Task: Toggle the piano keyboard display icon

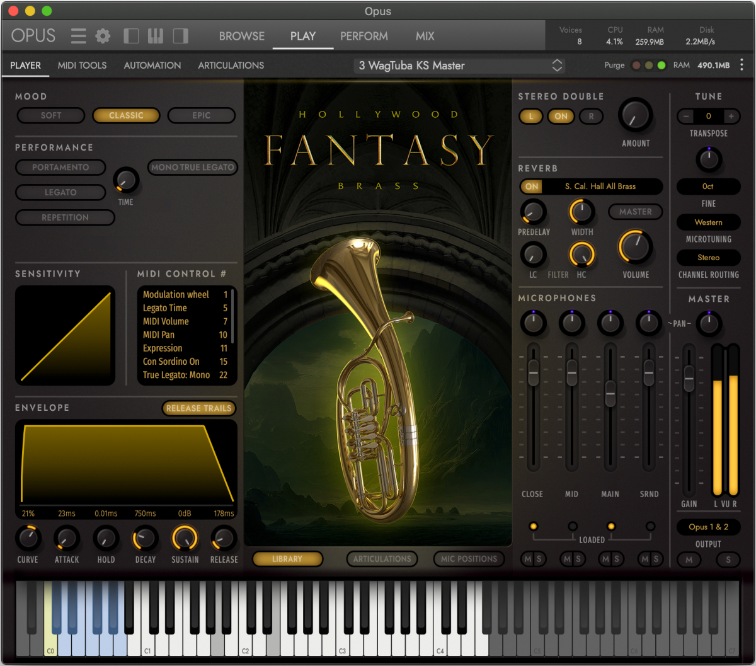Action: click(x=156, y=36)
